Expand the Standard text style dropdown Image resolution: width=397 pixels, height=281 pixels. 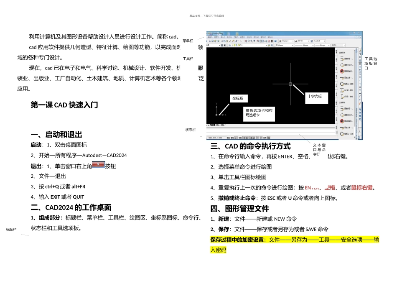click(293, 41)
